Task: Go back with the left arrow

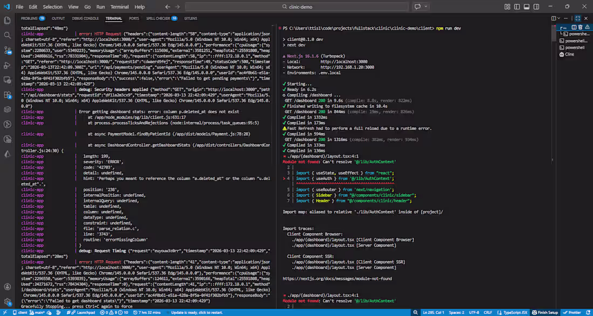Action: 168,7
